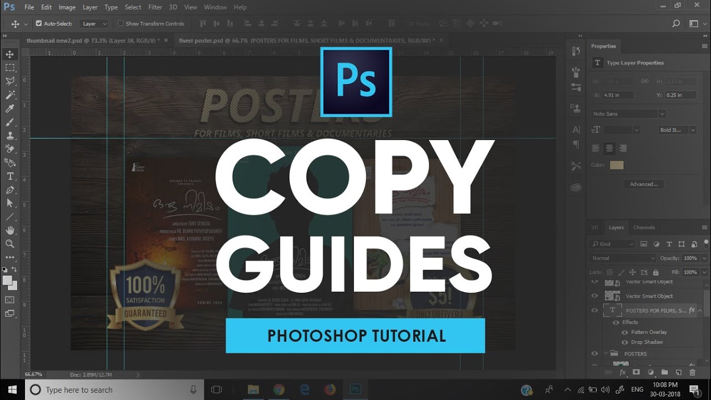Open the File menu

pyautogui.click(x=29, y=7)
